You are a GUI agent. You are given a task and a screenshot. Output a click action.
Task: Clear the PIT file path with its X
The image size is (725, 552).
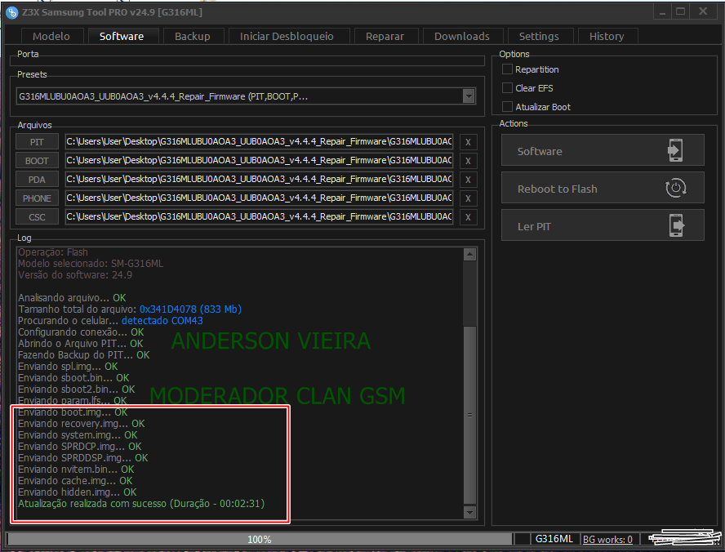[x=468, y=142]
